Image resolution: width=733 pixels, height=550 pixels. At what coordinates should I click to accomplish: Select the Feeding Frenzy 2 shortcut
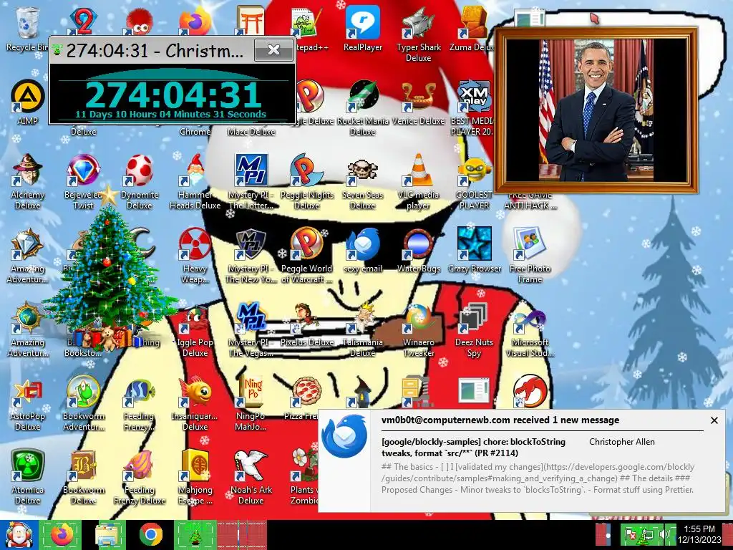[x=140, y=403]
